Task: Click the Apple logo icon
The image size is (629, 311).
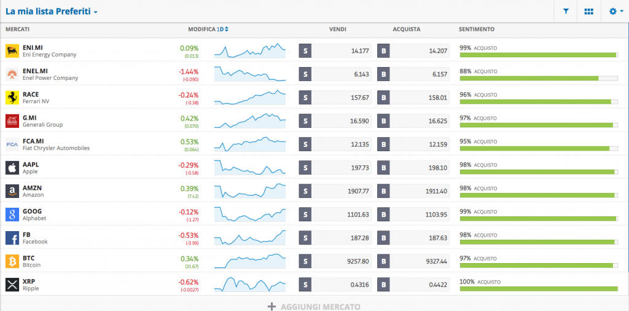Action: (12, 168)
